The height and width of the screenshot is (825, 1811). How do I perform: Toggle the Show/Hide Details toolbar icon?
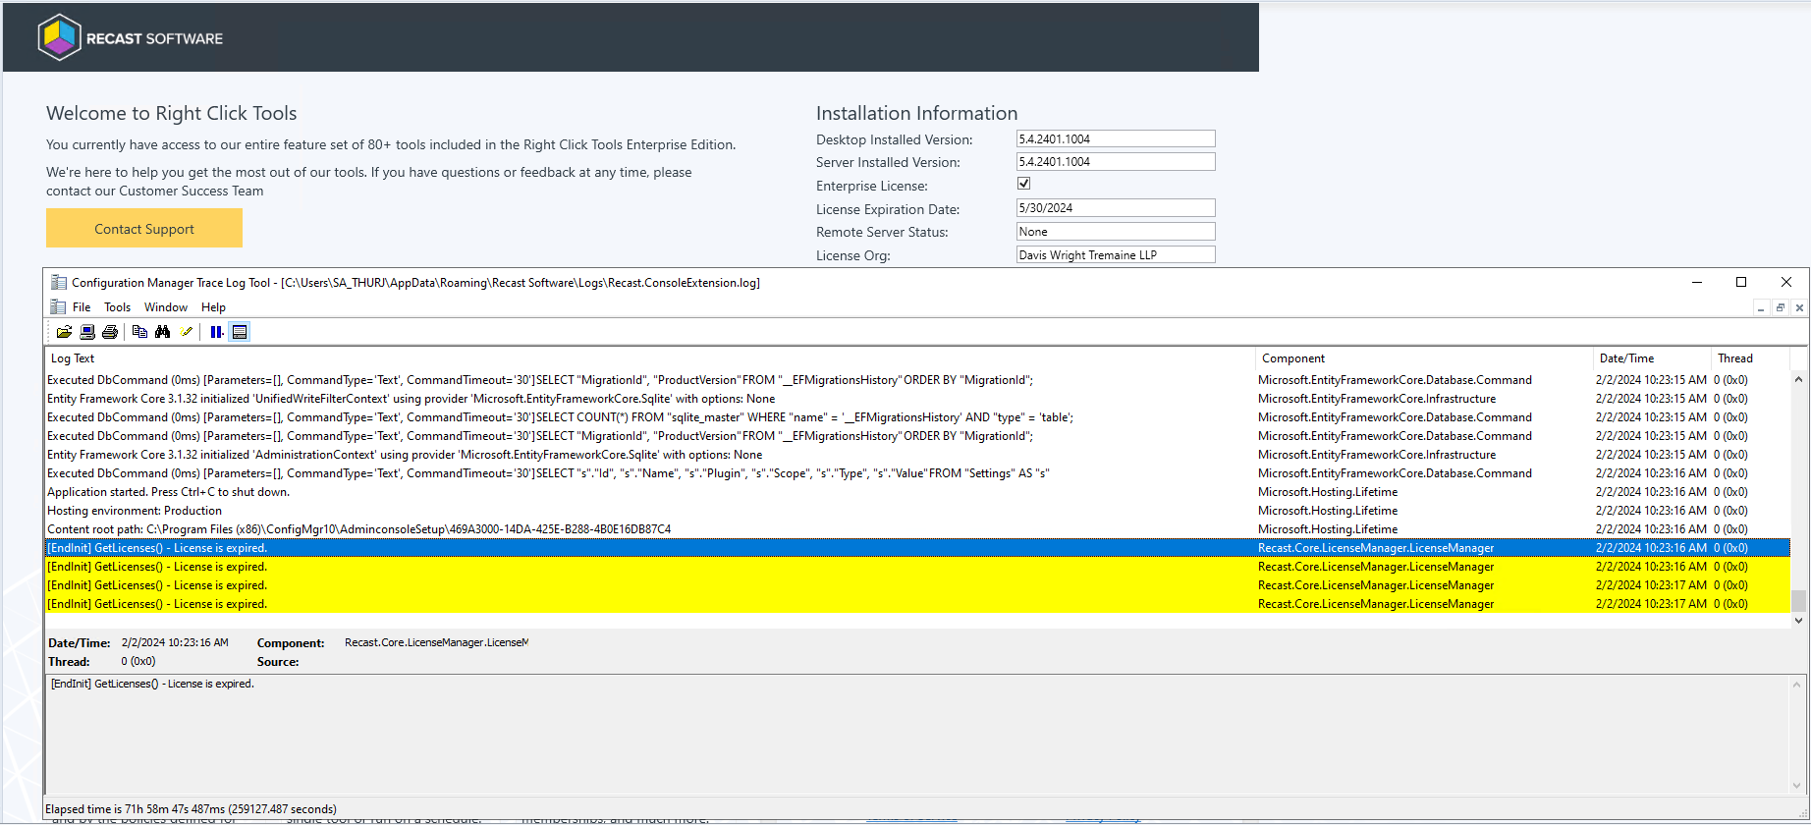tap(240, 332)
